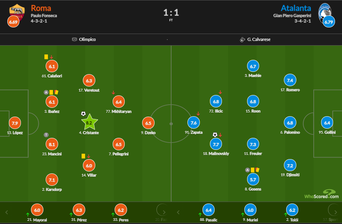Click Calafiori's yellow card icon
Viewport: 342px width, 224px height.
tap(46, 57)
